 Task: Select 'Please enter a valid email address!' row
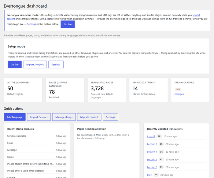(x=37, y=171)
